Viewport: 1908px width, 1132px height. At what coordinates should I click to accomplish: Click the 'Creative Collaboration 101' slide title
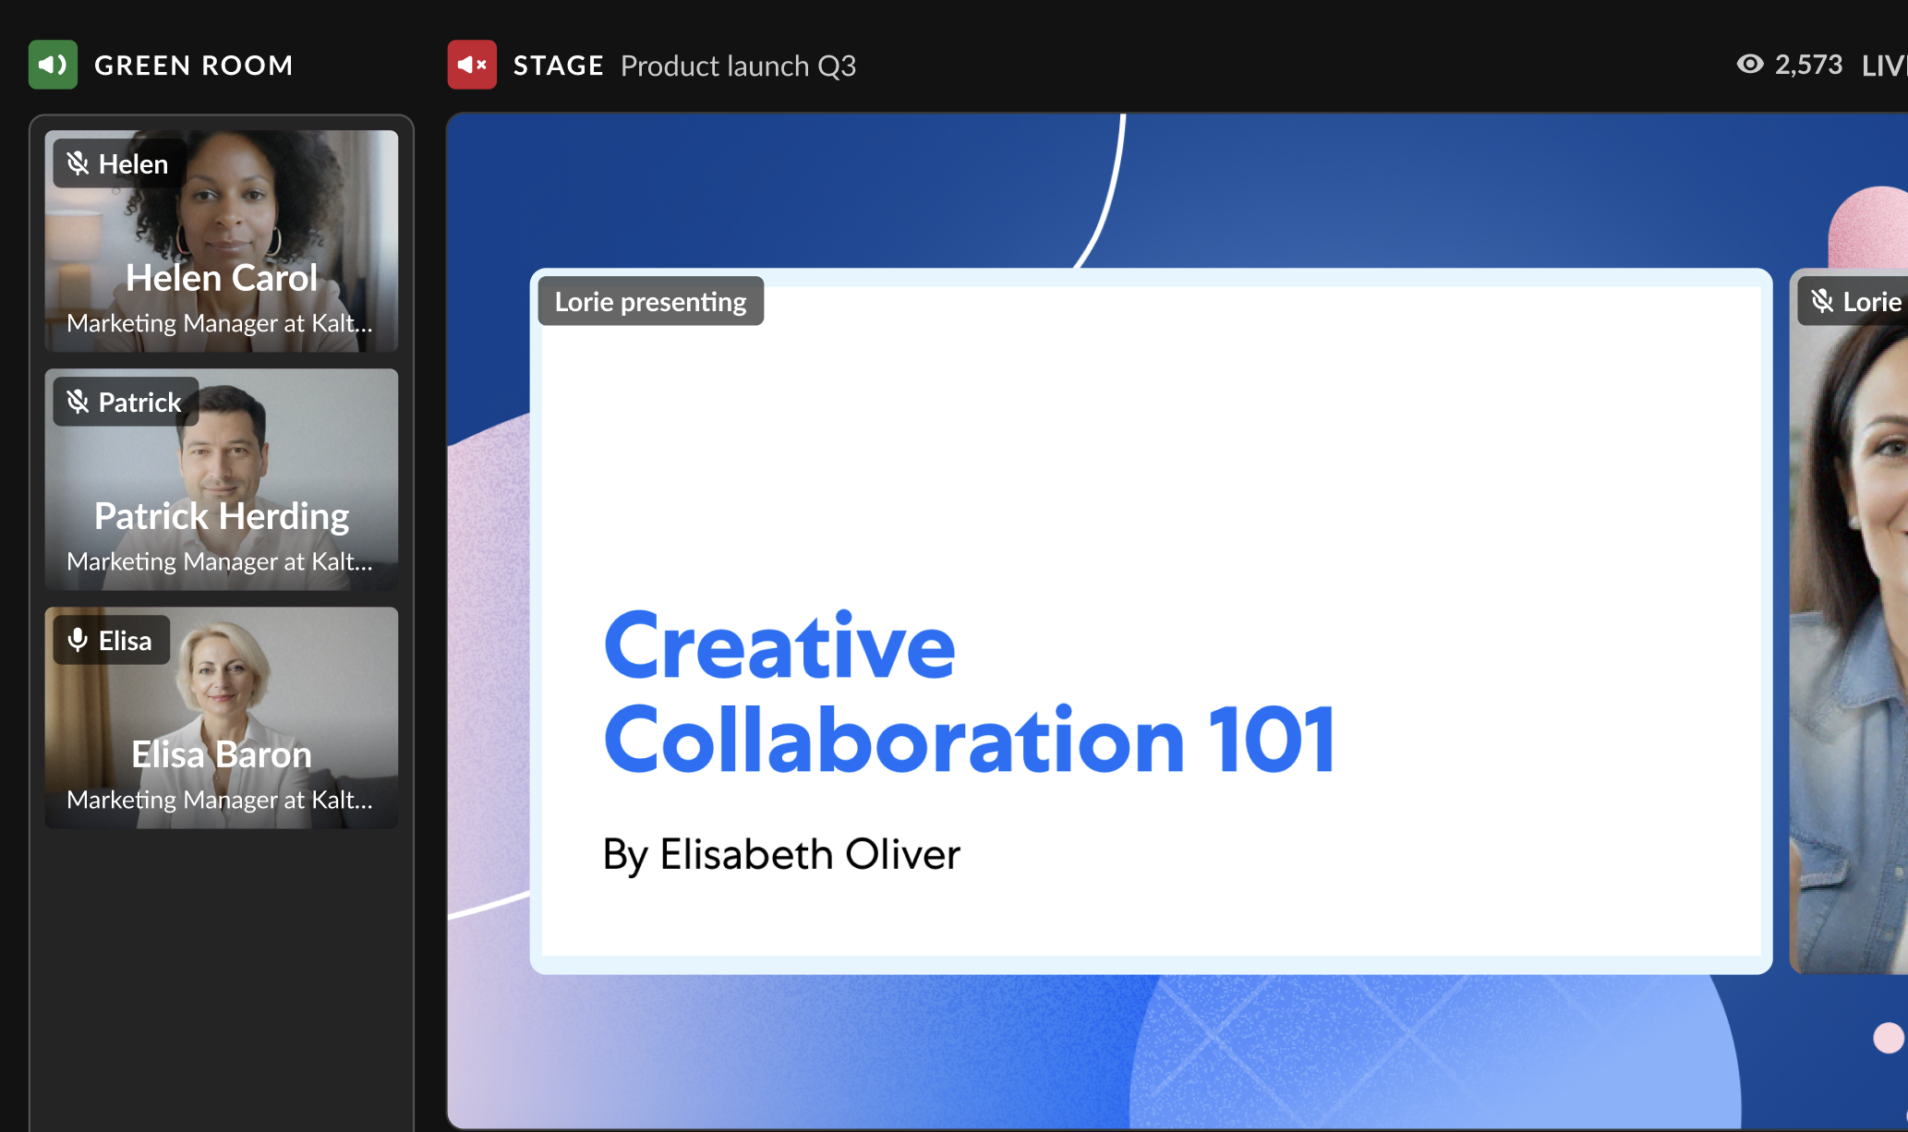point(969,692)
